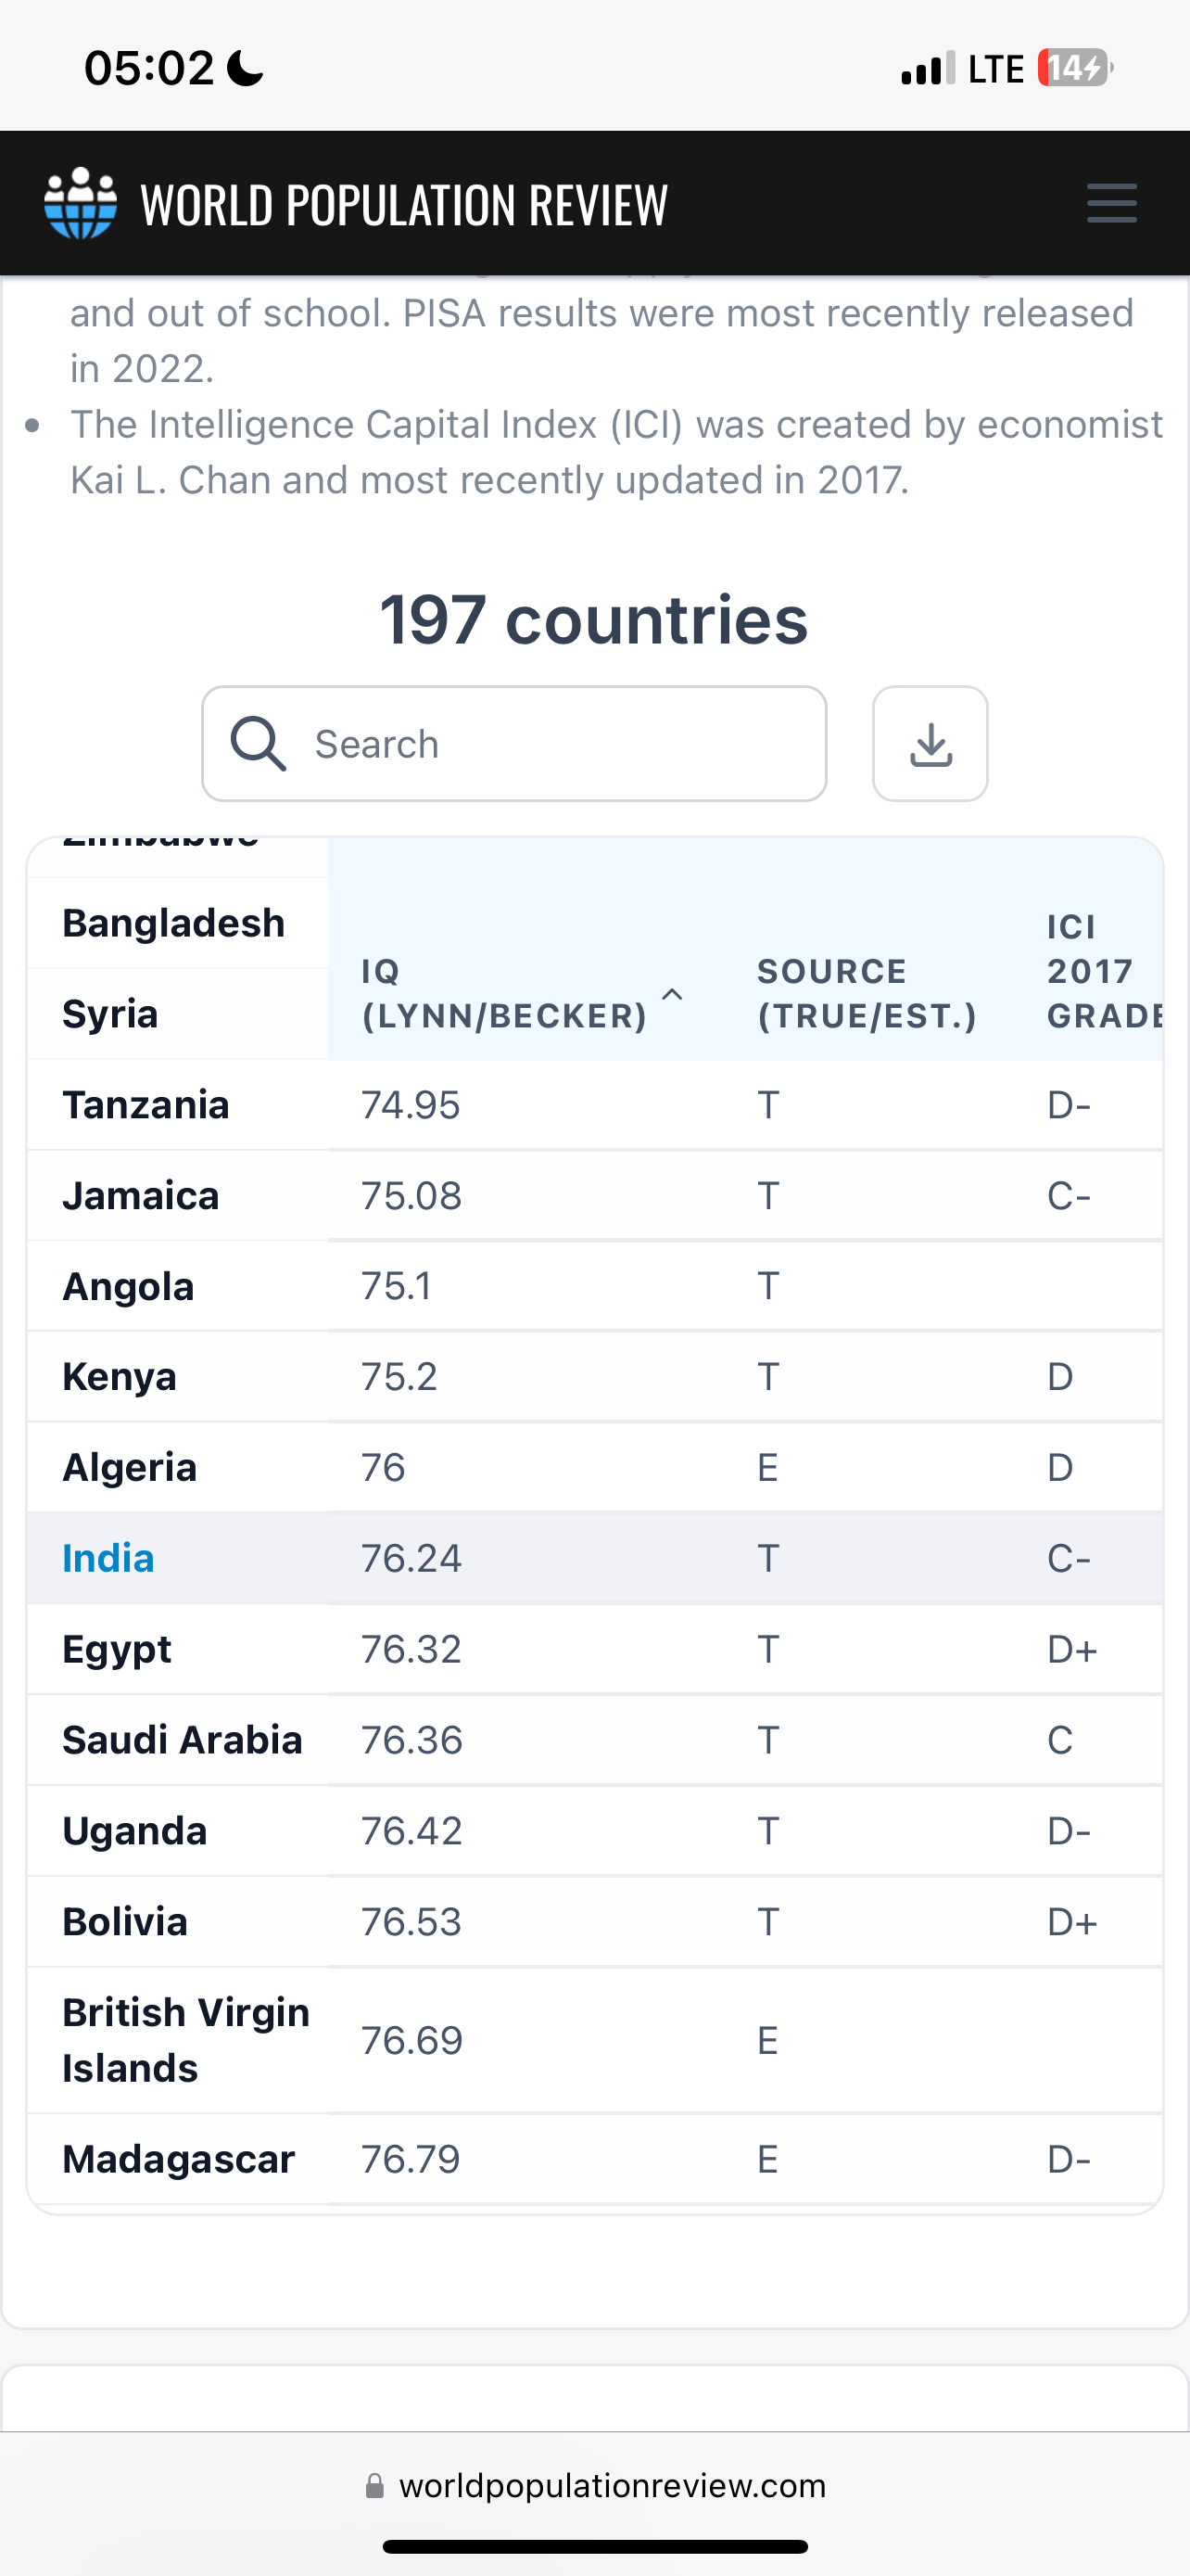This screenshot has height=2576, width=1190.
Task: Toggle sort arrow on IQ (Lynn/Becker) column
Action: (673, 994)
